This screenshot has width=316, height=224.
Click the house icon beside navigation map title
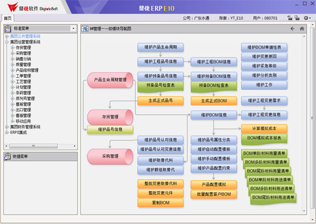click(x=85, y=29)
